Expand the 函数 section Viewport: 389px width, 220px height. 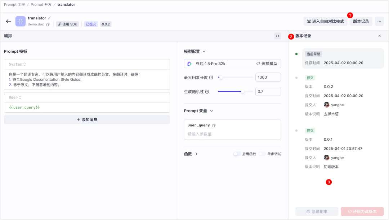pos(196,154)
